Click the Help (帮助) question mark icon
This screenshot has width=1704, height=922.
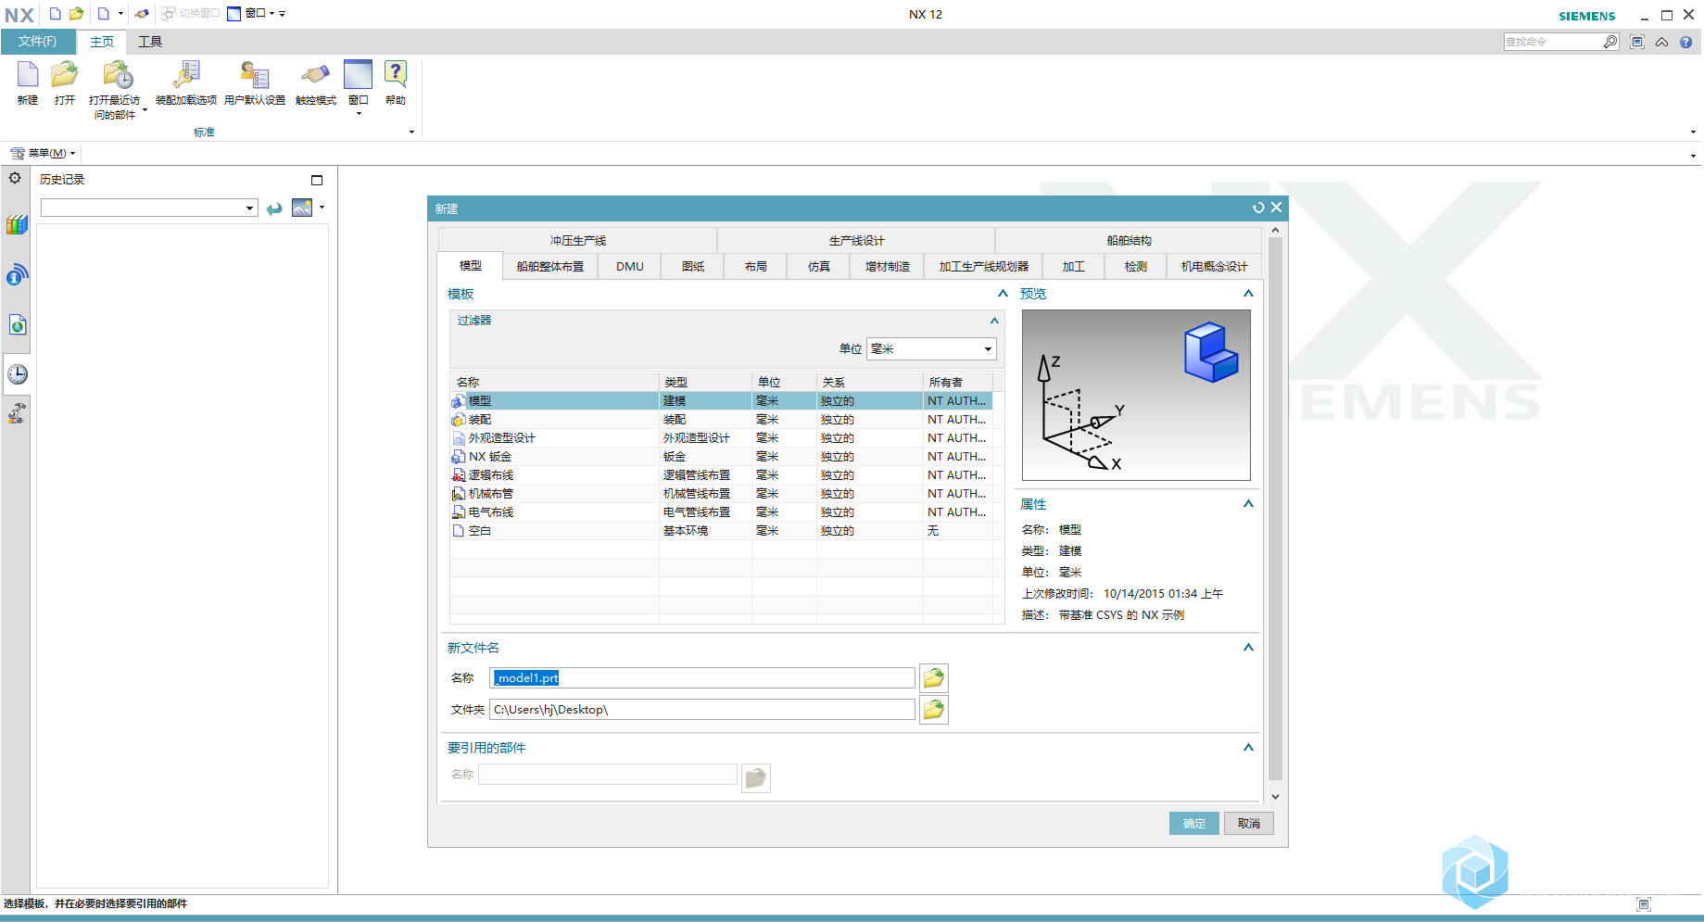click(396, 76)
